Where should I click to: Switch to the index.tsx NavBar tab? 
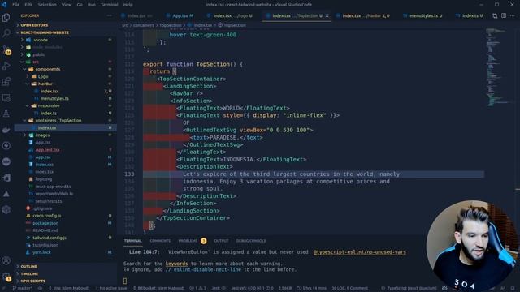[363, 15]
